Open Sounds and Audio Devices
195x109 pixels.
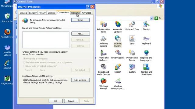coord(104,70)
